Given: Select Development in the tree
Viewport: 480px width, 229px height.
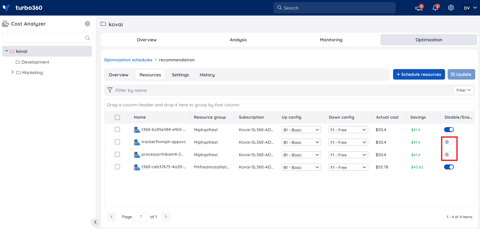Looking at the screenshot, I should pyautogui.click(x=35, y=62).
